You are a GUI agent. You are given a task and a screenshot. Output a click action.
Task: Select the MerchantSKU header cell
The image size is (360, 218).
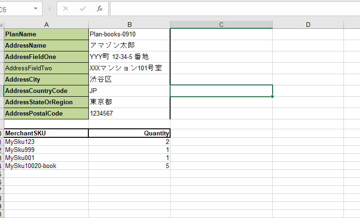[46, 133]
